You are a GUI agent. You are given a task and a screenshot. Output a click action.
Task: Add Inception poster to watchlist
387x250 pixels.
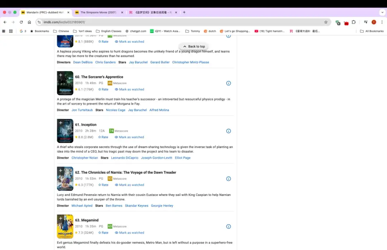coord(61,123)
